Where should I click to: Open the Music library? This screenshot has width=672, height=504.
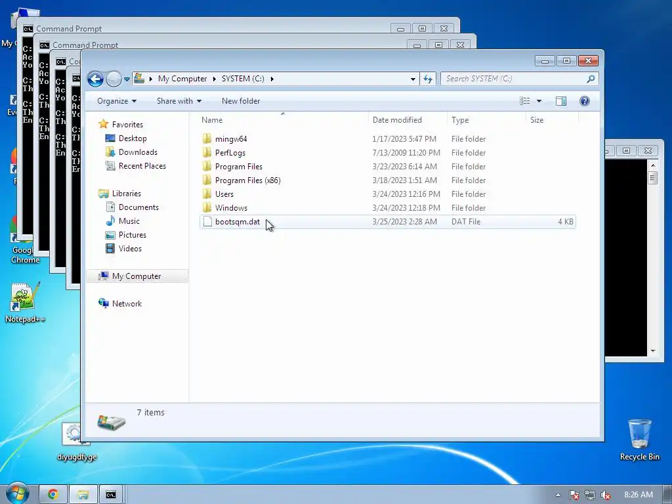[129, 220]
